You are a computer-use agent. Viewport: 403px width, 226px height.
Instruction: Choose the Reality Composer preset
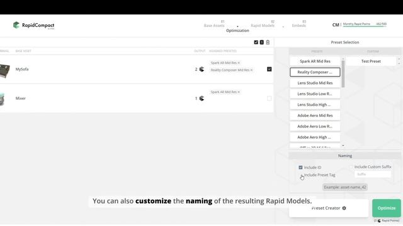[315, 72]
